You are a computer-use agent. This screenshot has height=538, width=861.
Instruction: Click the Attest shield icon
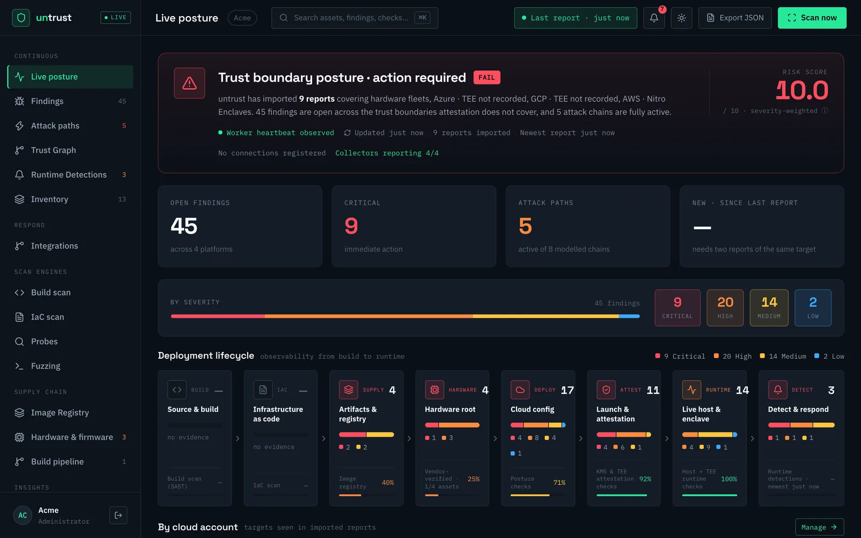[606, 390]
